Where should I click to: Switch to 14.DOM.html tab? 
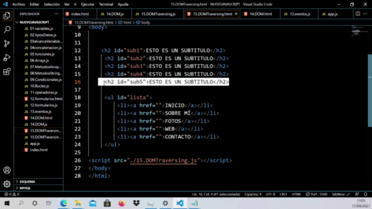[x=261, y=14]
